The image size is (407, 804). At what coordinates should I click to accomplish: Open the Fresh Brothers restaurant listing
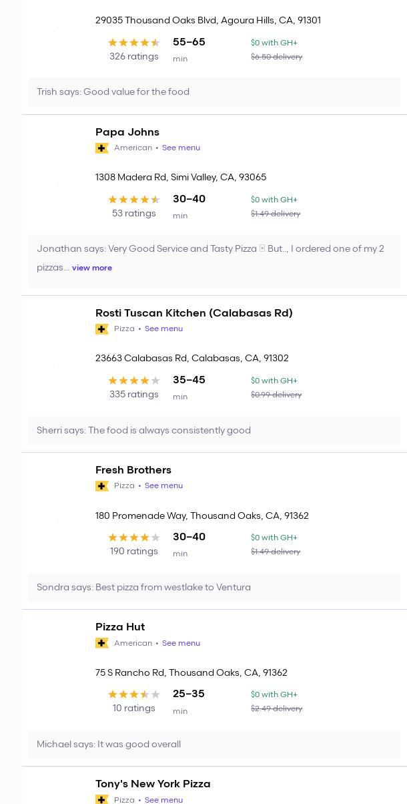[133, 470]
